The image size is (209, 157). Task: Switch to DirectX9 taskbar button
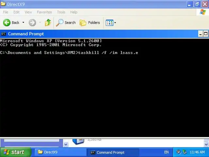(x=60, y=152)
